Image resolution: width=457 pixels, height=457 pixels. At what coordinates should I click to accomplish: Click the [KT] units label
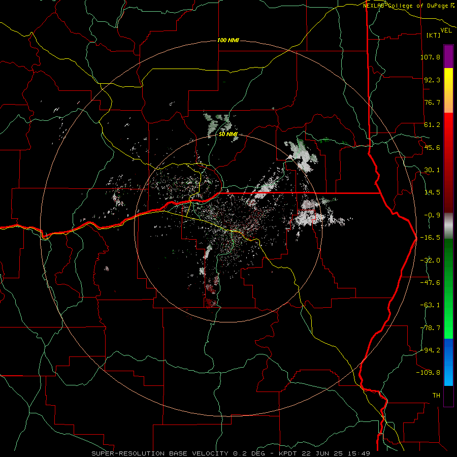(433, 35)
